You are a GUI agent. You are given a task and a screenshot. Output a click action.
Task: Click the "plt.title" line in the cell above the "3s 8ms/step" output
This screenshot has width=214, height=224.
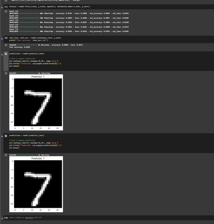(35, 145)
